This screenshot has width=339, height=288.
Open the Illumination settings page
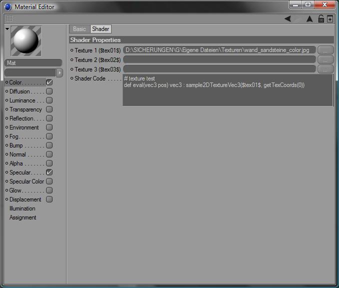[22, 208]
